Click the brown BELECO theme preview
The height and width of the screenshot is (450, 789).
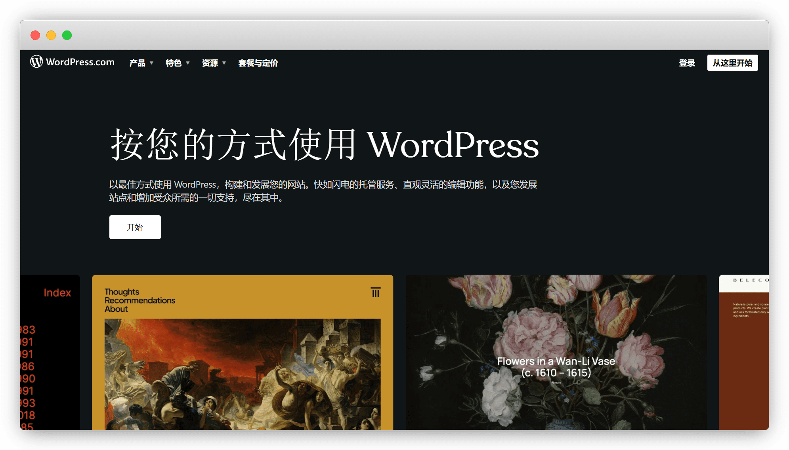click(x=743, y=352)
